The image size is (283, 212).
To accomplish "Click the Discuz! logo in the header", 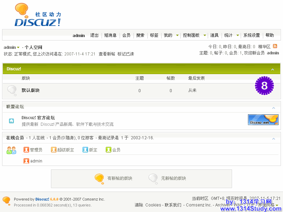I will pyautogui.click(x=37, y=16).
